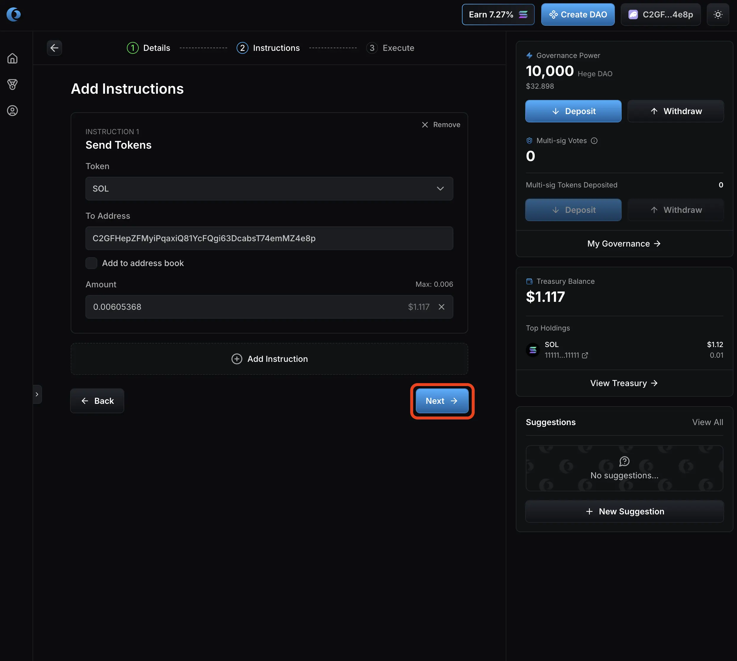Click the home icon in sidebar
Viewport: 737px width, 661px height.
point(12,59)
